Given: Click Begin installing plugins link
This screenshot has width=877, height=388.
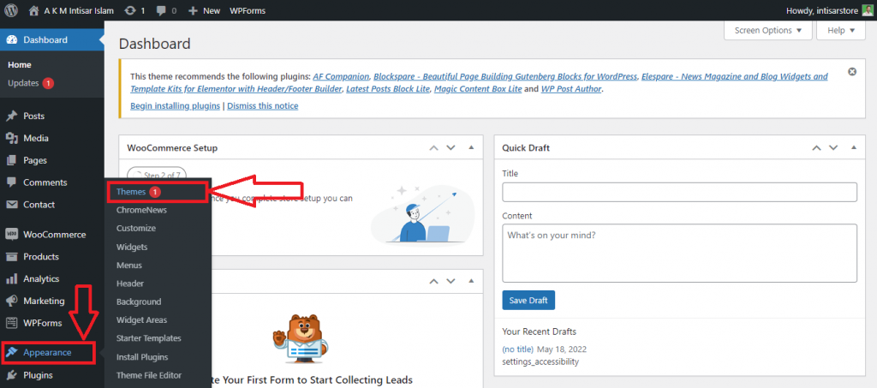Looking at the screenshot, I should pos(175,105).
